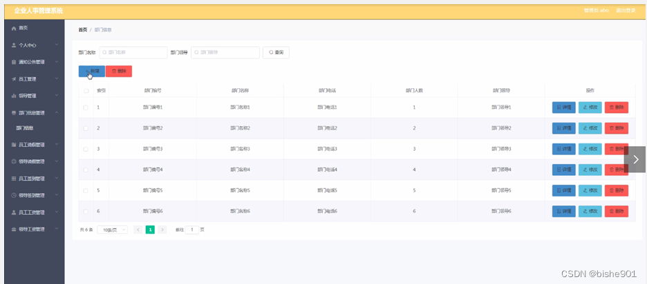Open 详情 for the 部门名称3 row

(563, 149)
